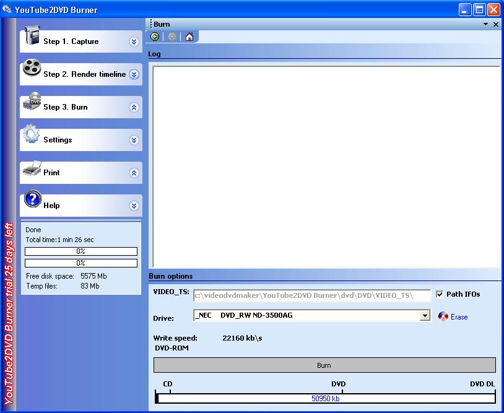504x413 pixels.
Task: Expand the Settings section chevron
Action: coord(134,140)
